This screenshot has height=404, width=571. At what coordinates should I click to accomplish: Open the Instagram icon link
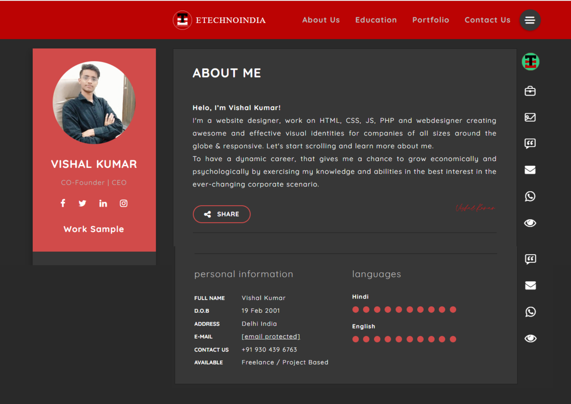point(124,203)
